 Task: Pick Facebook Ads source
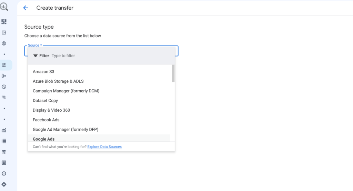point(99,120)
